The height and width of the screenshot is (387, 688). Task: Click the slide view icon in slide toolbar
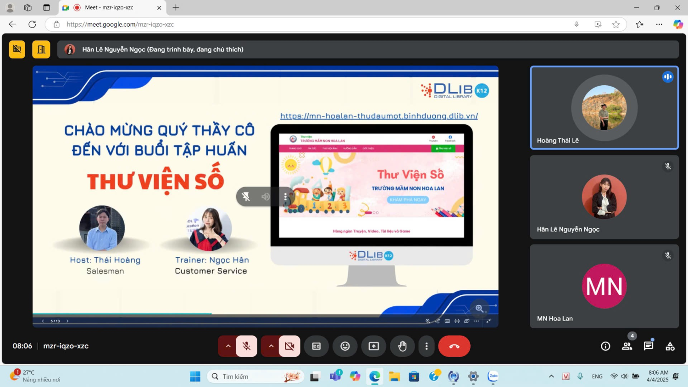pyautogui.click(x=466, y=321)
